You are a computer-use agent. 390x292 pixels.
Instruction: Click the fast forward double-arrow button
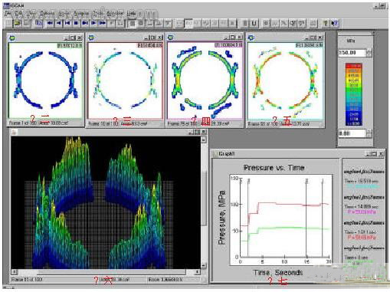click(x=103, y=23)
